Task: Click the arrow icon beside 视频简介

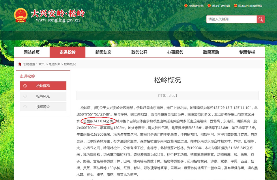Action: (x=25, y=107)
